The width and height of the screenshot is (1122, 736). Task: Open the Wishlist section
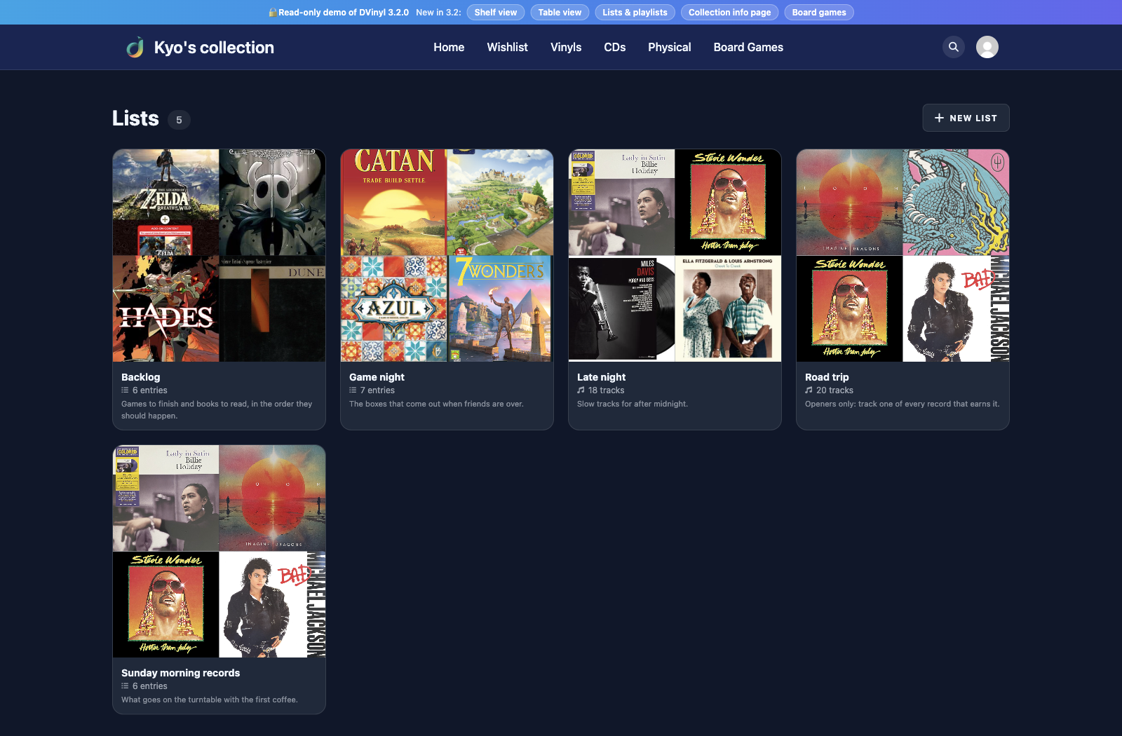pos(507,47)
